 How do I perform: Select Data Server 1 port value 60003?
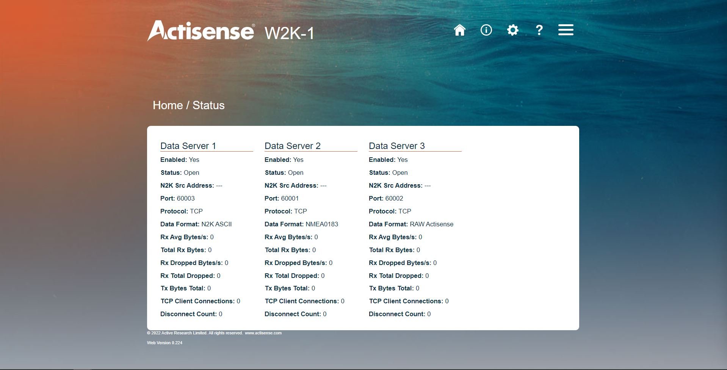(186, 198)
